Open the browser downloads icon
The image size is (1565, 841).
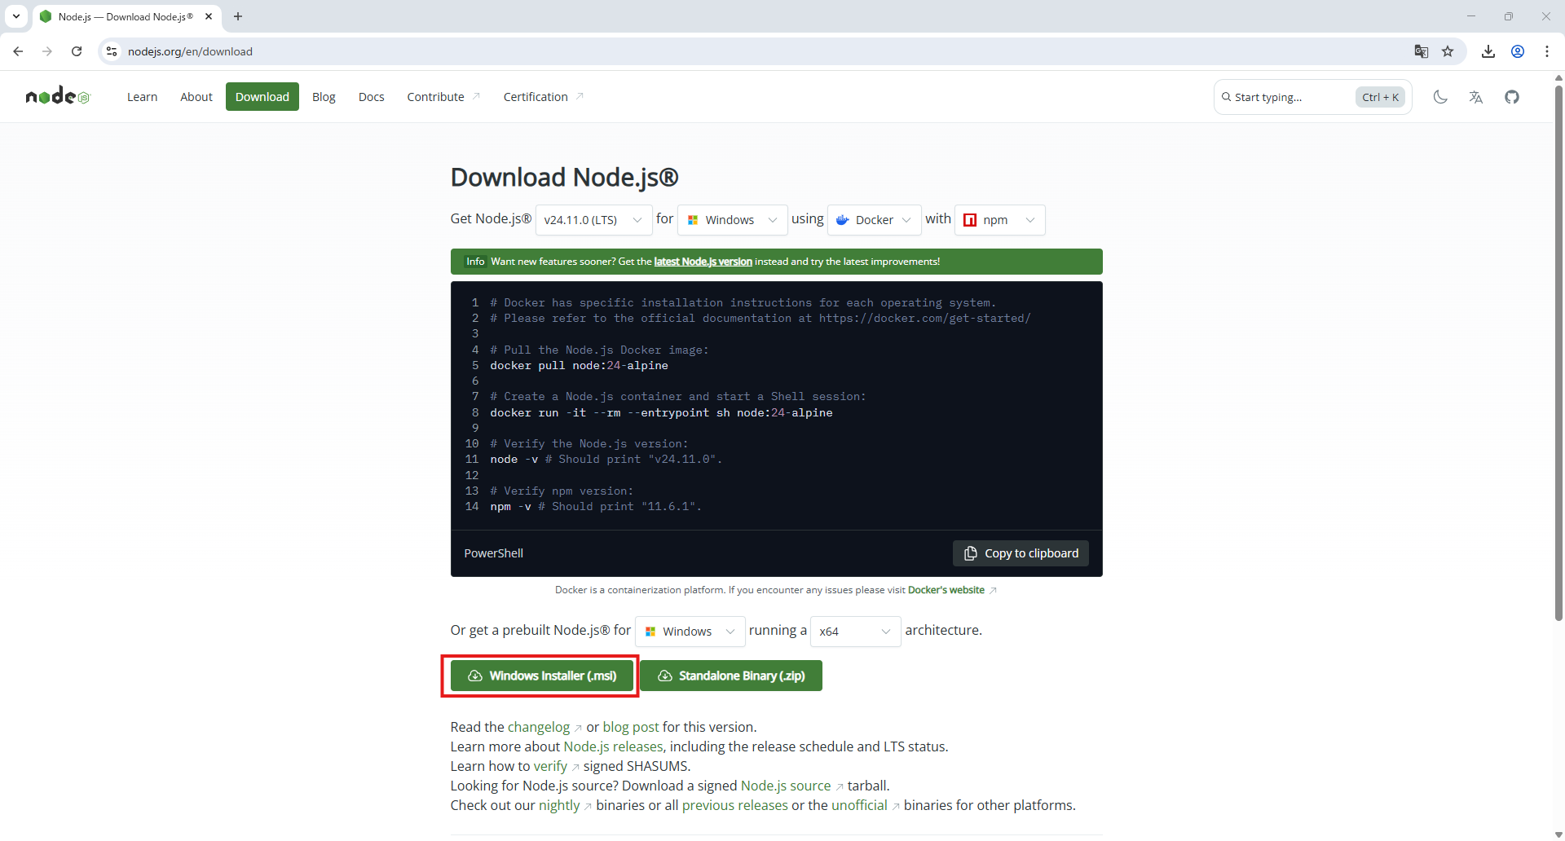coord(1488,51)
